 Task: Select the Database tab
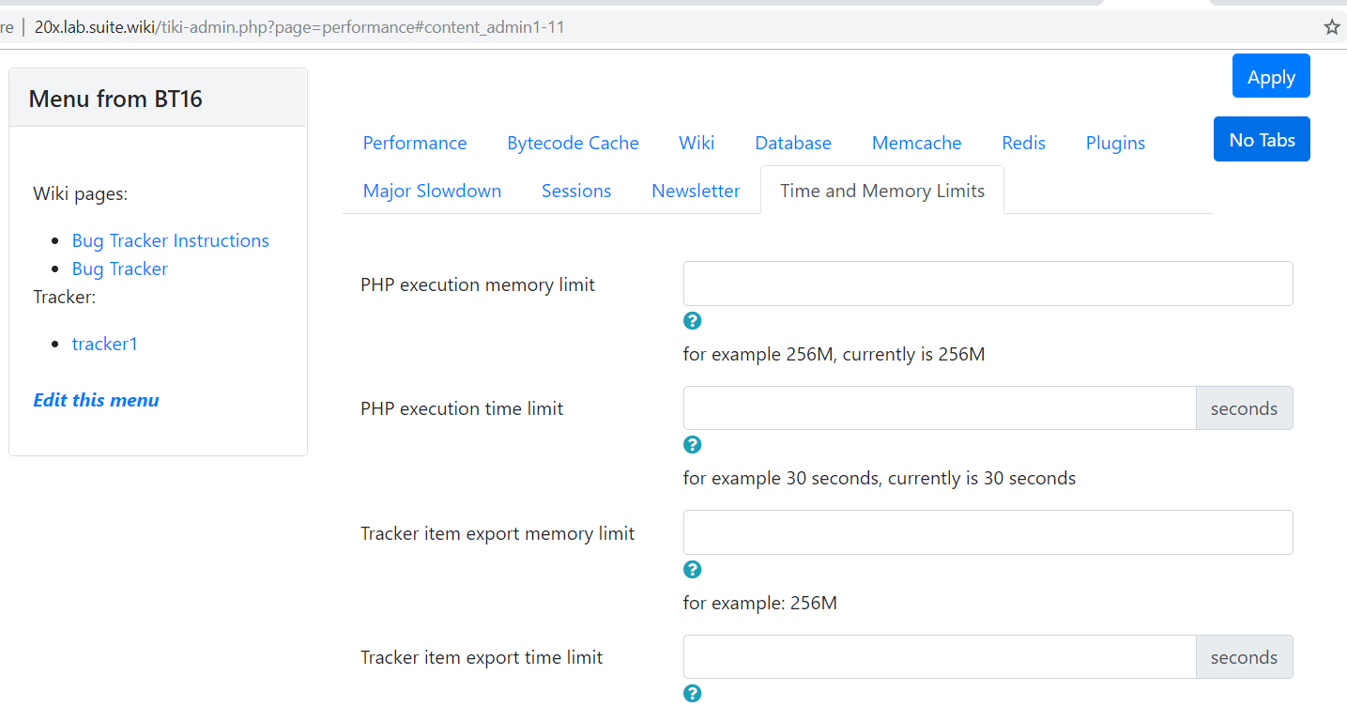click(793, 143)
